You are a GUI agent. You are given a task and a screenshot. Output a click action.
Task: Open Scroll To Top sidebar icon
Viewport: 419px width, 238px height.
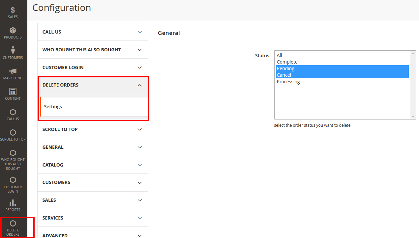(13, 133)
